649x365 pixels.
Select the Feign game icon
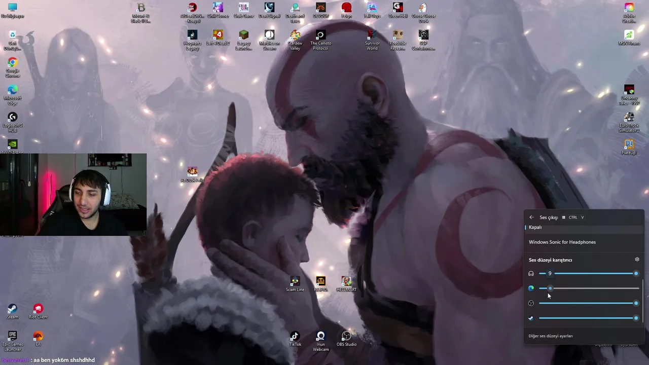346,10
